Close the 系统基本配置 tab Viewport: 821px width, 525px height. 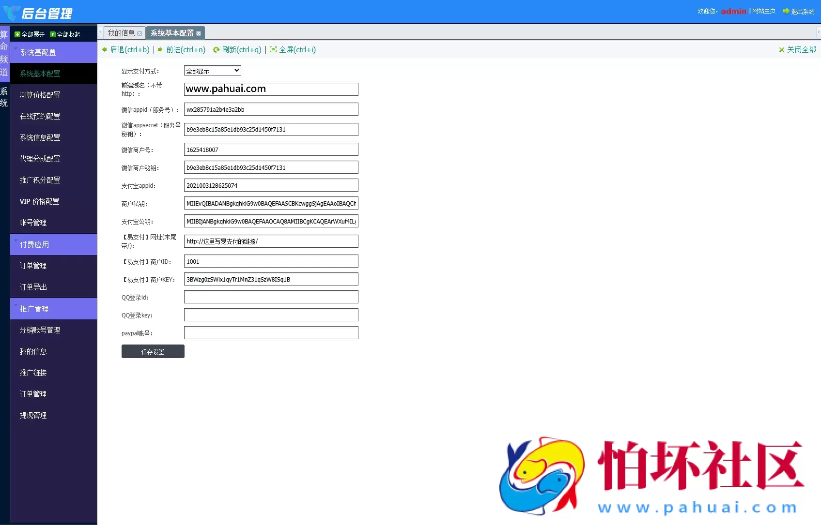[199, 33]
